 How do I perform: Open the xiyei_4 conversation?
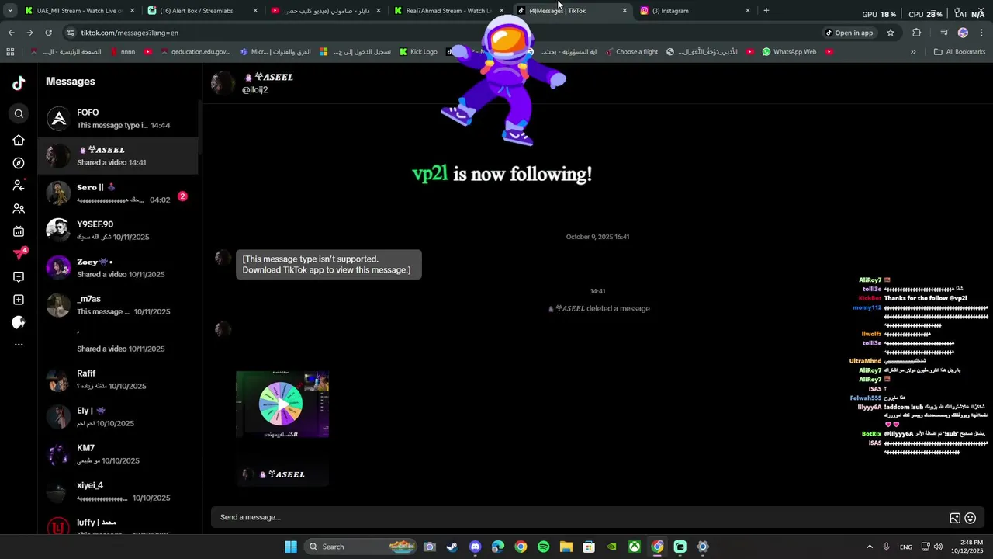[118, 491]
